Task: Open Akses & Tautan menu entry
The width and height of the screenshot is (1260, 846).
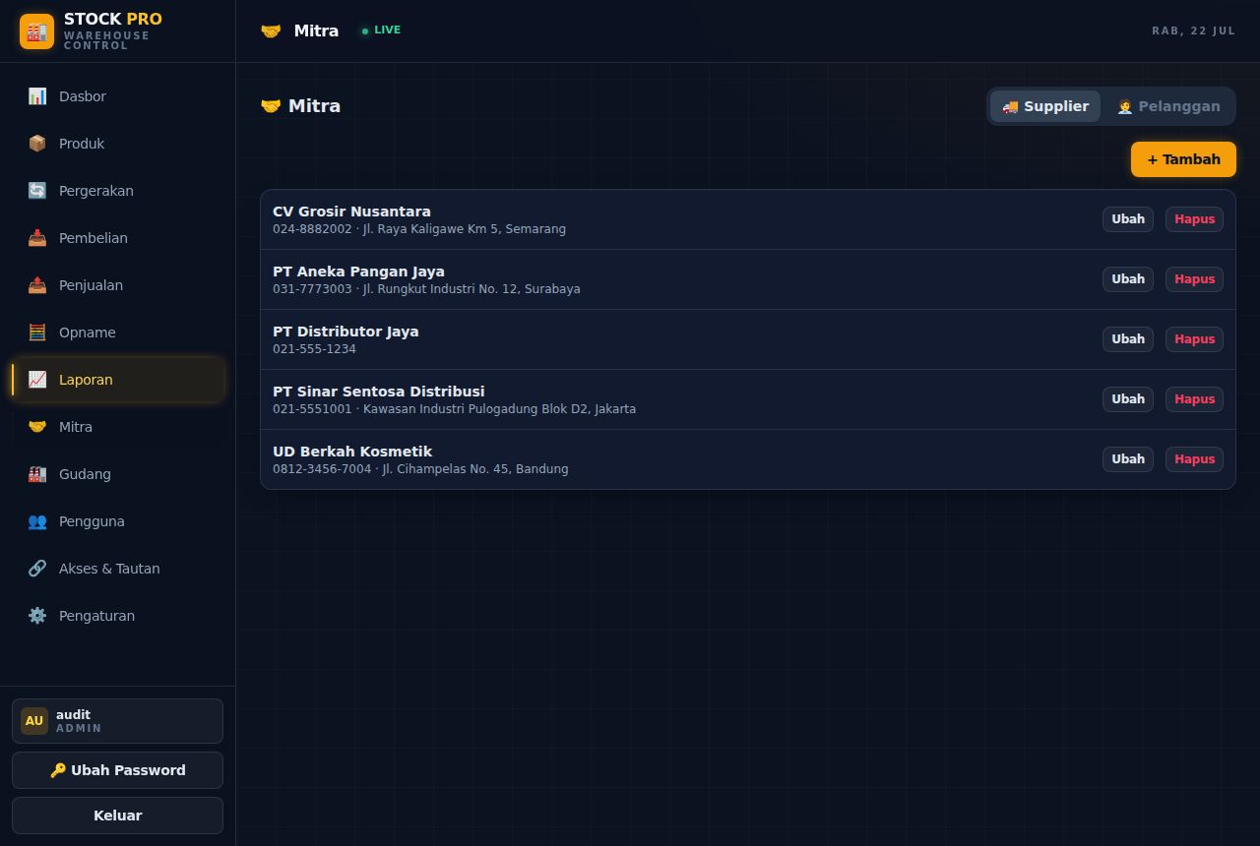Action: [x=118, y=569]
